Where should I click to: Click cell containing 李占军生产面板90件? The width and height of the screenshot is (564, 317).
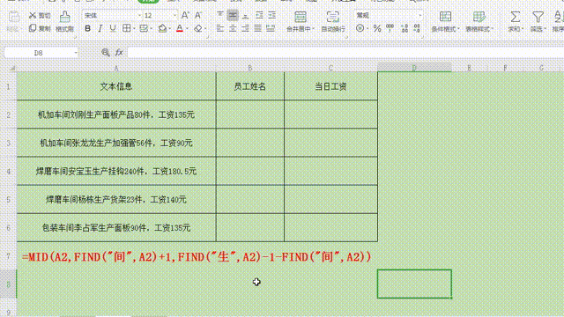coord(116,228)
